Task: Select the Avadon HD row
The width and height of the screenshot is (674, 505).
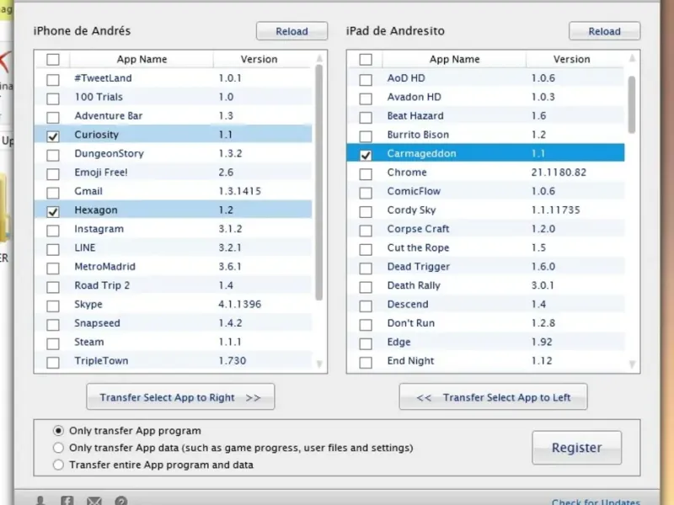Action: (x=486, y=97)
